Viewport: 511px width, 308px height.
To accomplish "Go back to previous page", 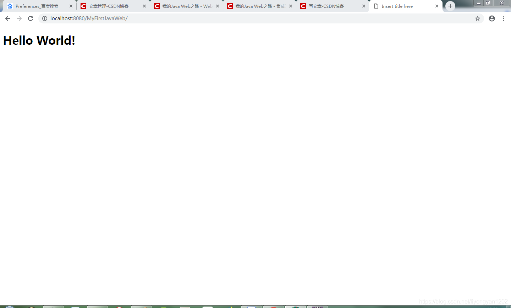I will pos(7,18).
